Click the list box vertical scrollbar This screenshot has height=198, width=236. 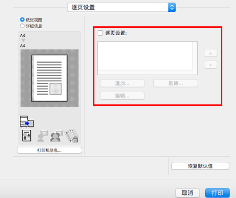[195, 56]
